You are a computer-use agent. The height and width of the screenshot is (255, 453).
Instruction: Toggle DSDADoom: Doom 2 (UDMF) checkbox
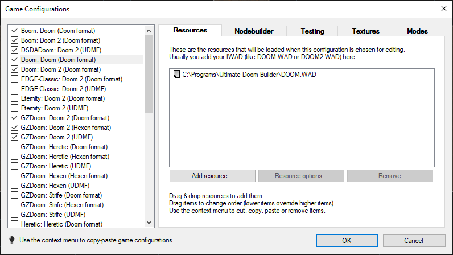14,50
